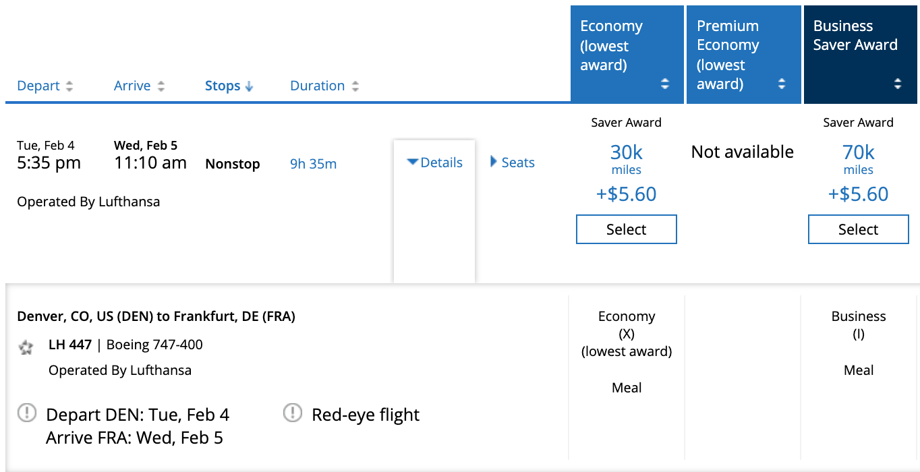The width and height of the screenshot is (920, 472).
Task: Expand the Seats section
Action: tap(513, 163)
